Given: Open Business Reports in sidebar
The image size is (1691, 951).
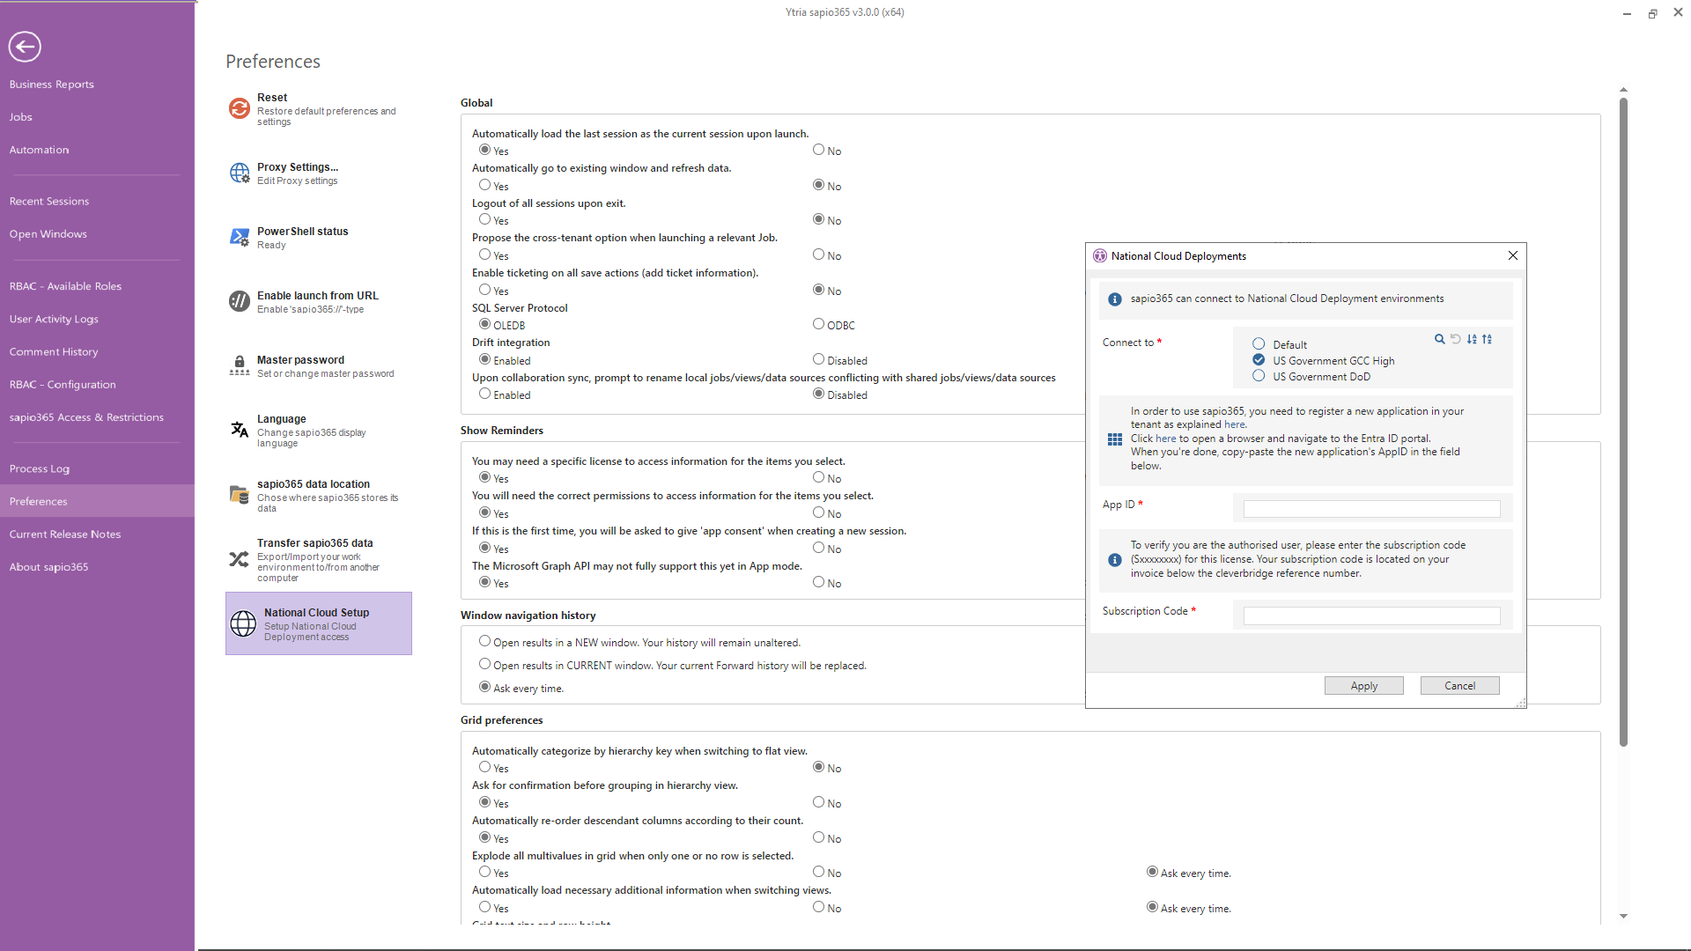Looking at the screenshot, I should (51, 85).
